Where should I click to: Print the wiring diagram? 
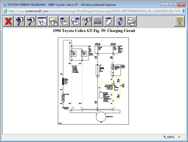click(131, 21)
